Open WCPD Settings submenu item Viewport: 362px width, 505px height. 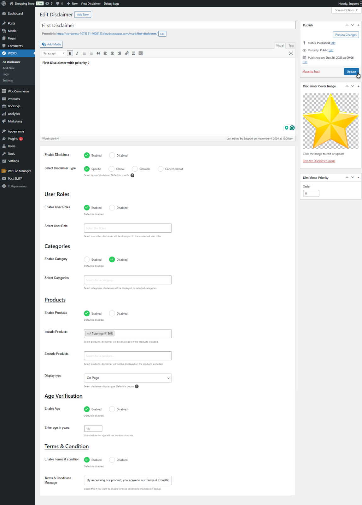(x=8, y=80)
